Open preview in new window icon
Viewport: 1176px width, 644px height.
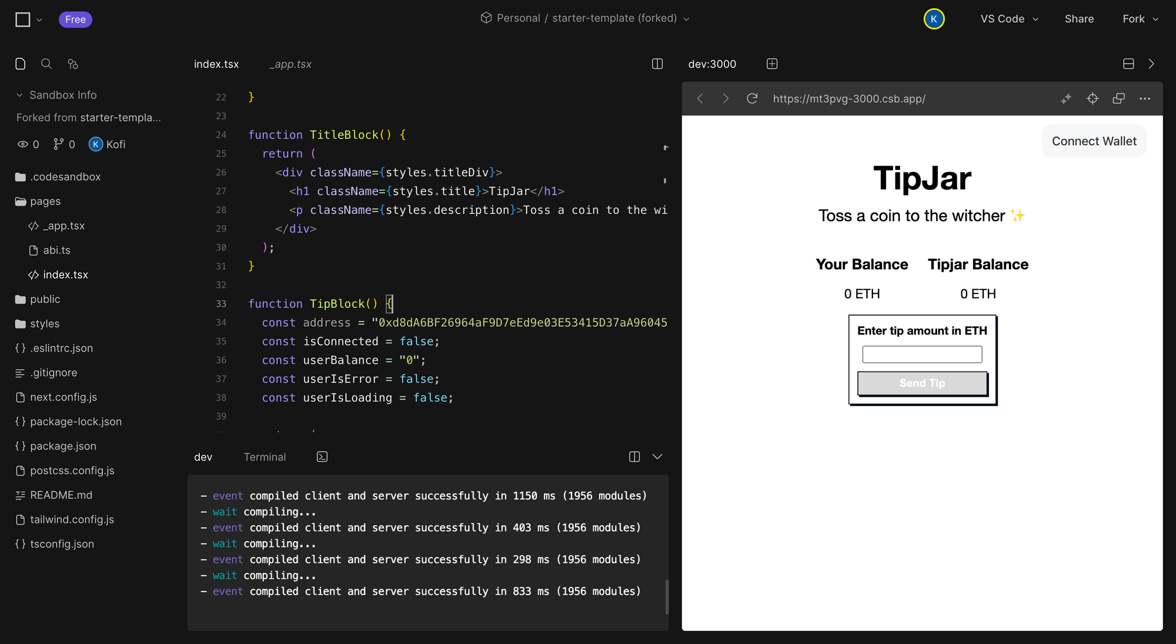[1118, 99]
